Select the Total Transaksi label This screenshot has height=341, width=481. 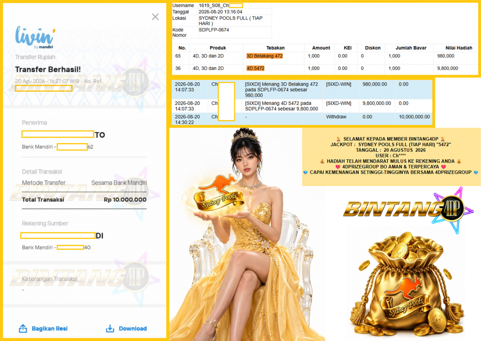43,200
